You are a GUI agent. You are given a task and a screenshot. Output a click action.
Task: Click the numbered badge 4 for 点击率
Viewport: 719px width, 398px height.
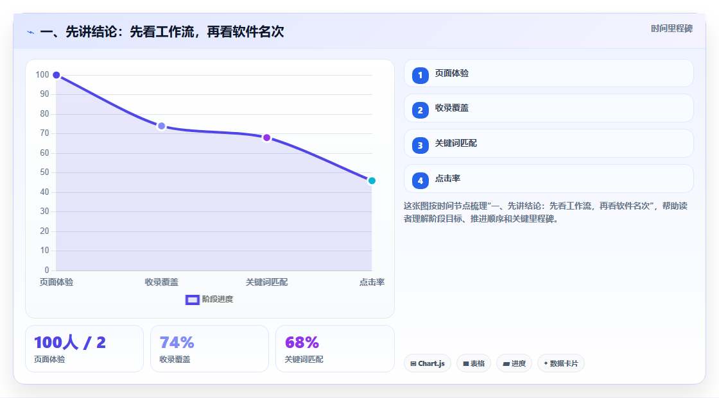420,181
